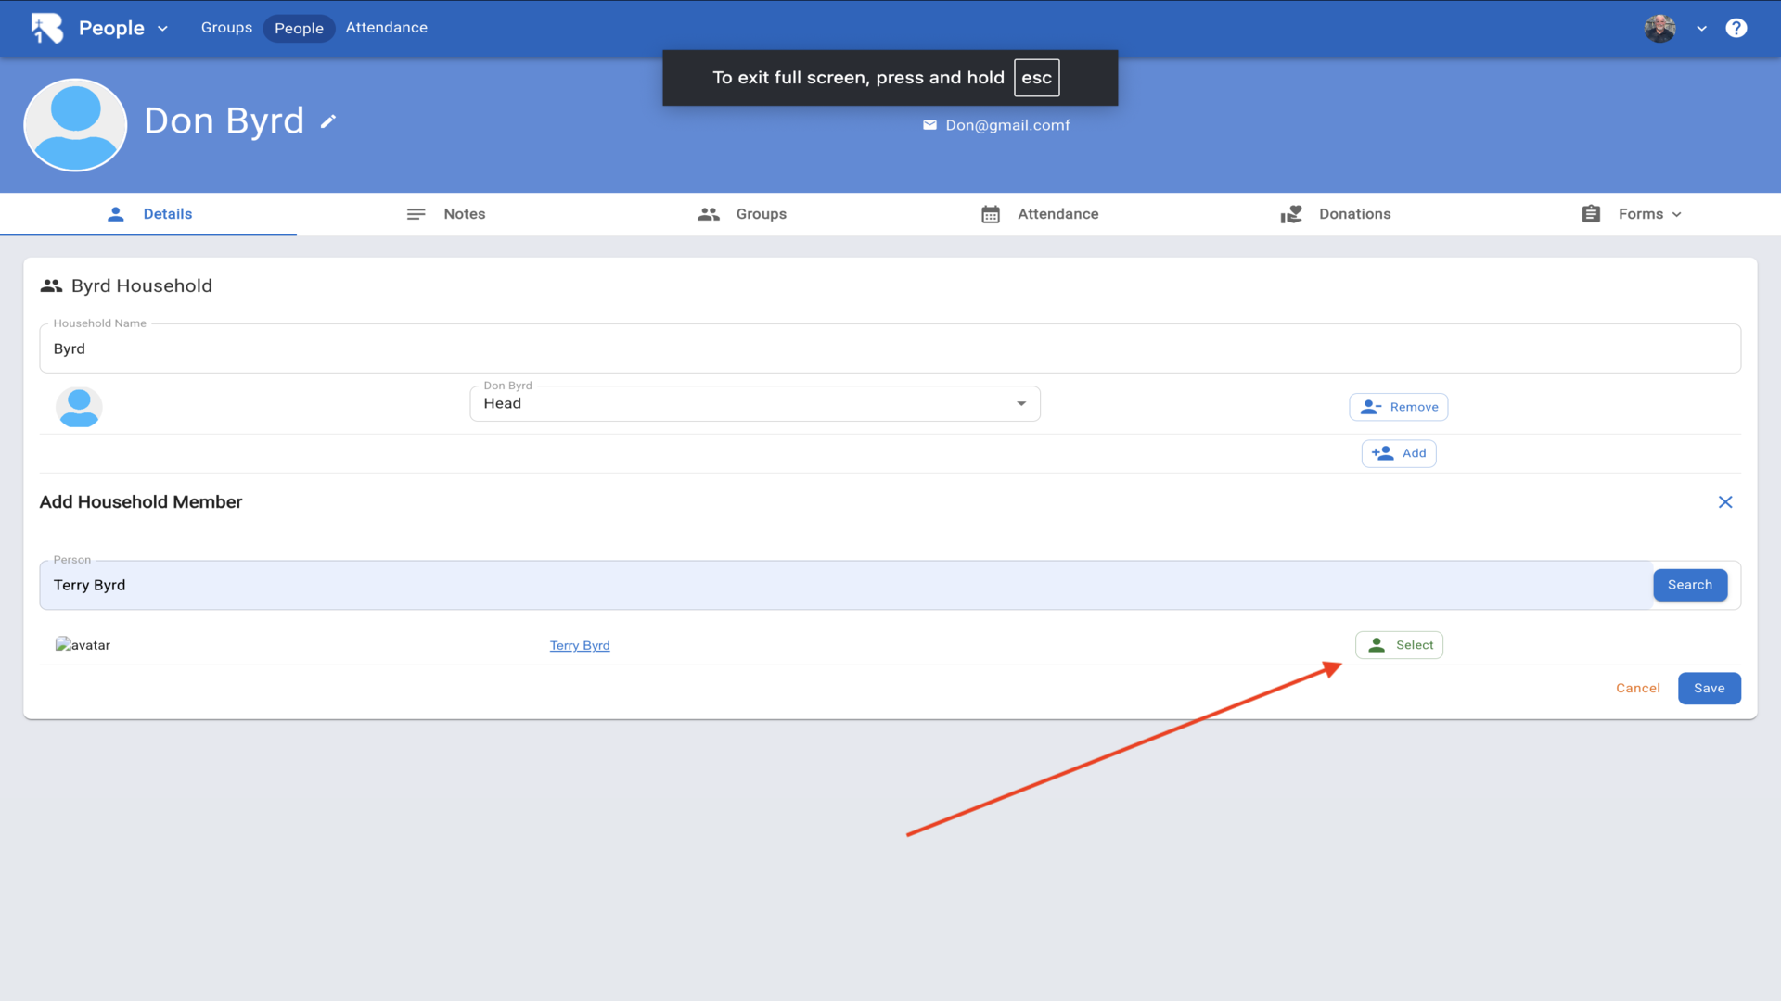The height and width of the screenshot is (1001, 1781).
Task: Open the Terry Byrd profile link
Action: pyautogui.click(x=580, y=646)
